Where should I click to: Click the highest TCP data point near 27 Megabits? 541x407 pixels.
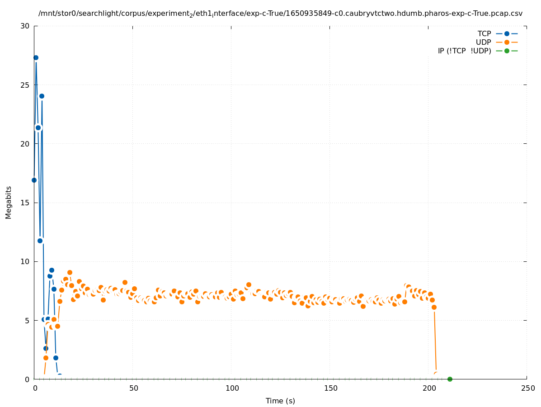point(36,57)
